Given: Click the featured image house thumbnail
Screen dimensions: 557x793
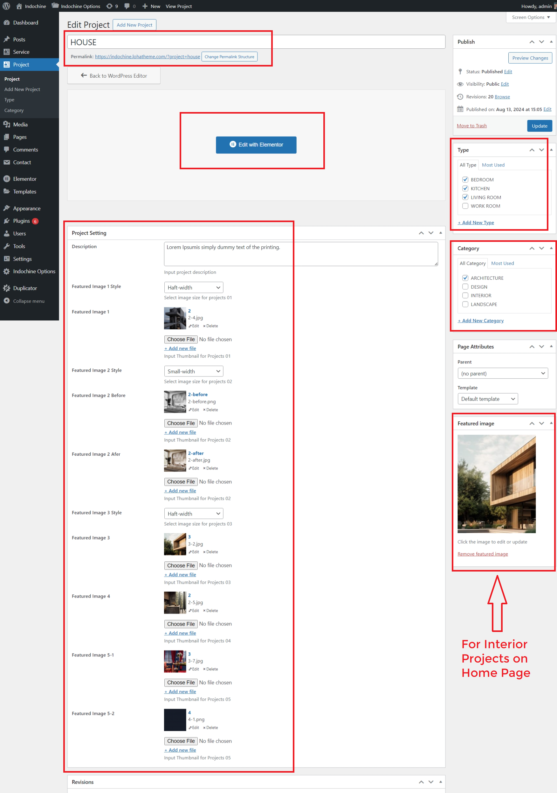Looking at the screenshot, I should 496,484.
